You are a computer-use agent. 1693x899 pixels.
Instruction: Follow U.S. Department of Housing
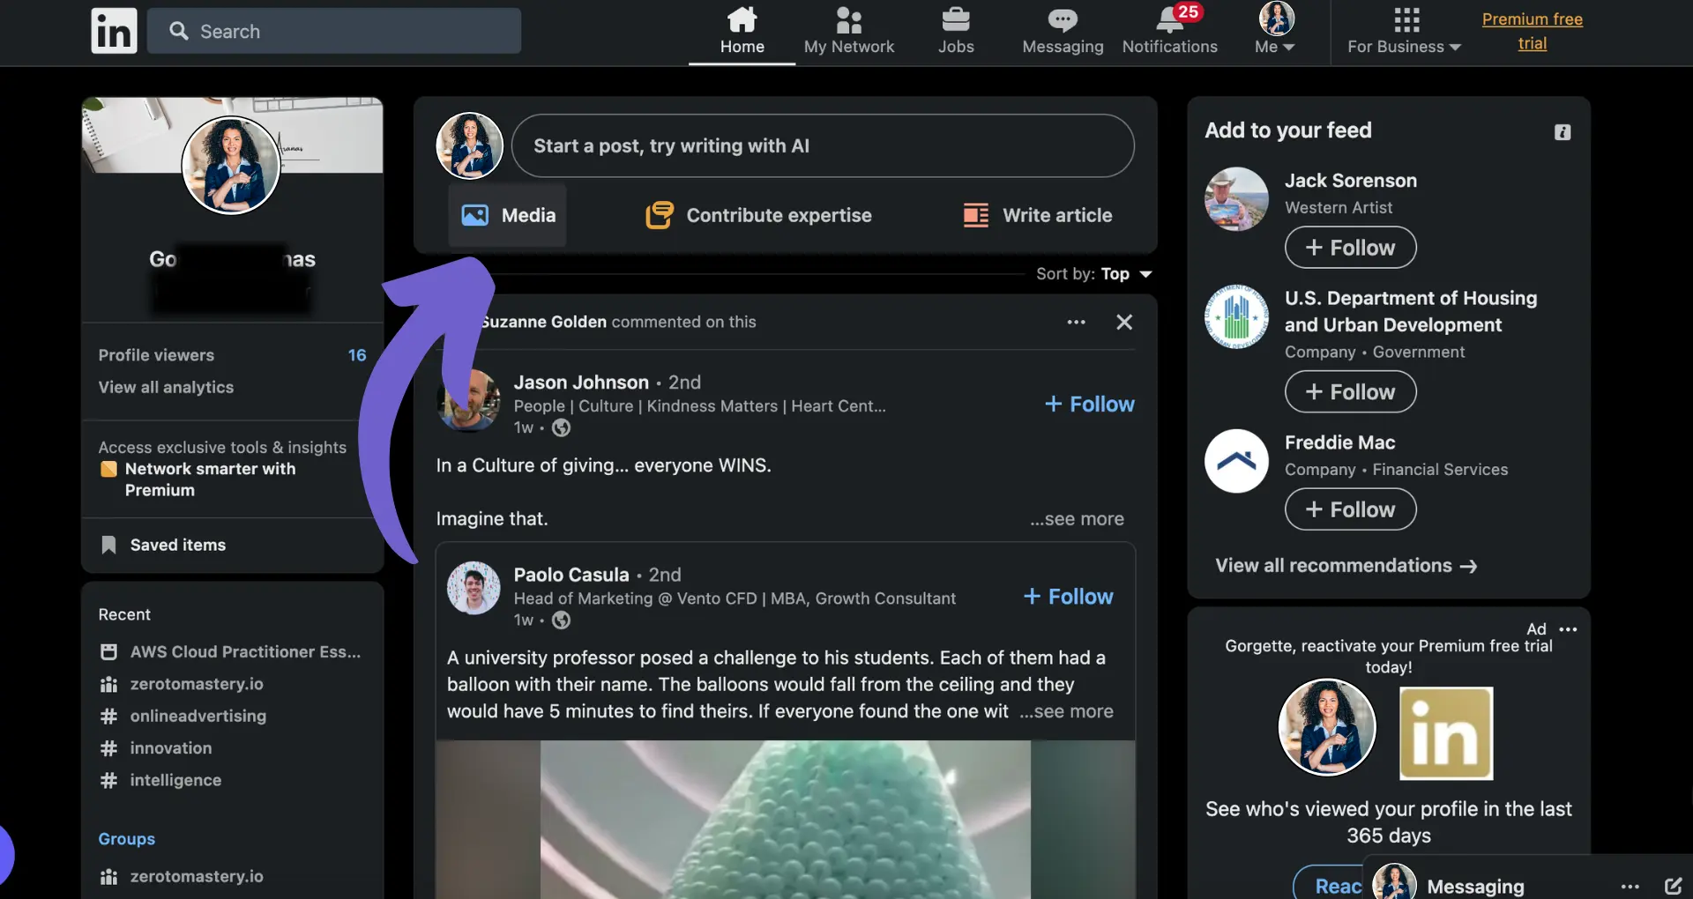click(1350, 392)
